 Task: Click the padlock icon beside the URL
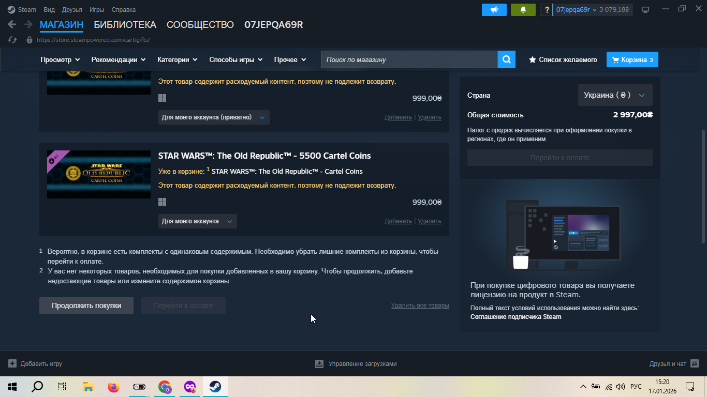pyautogui.click(x=29, y=40)
